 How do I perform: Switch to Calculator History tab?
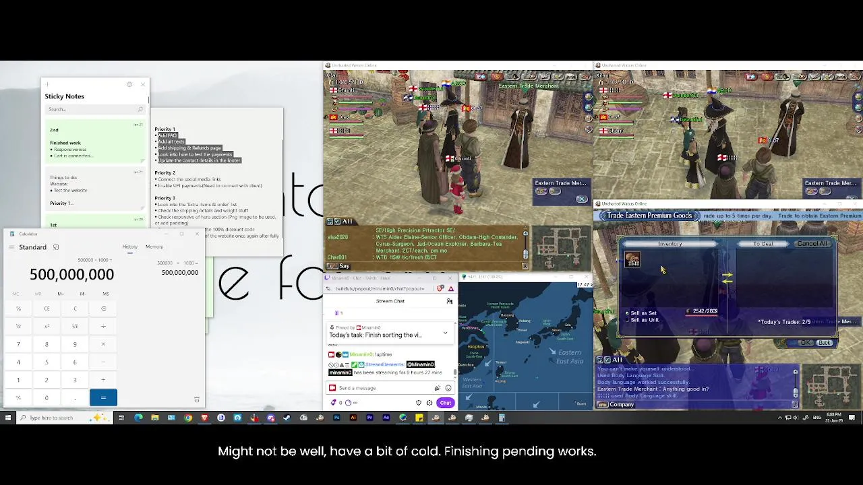pos(130,247)
